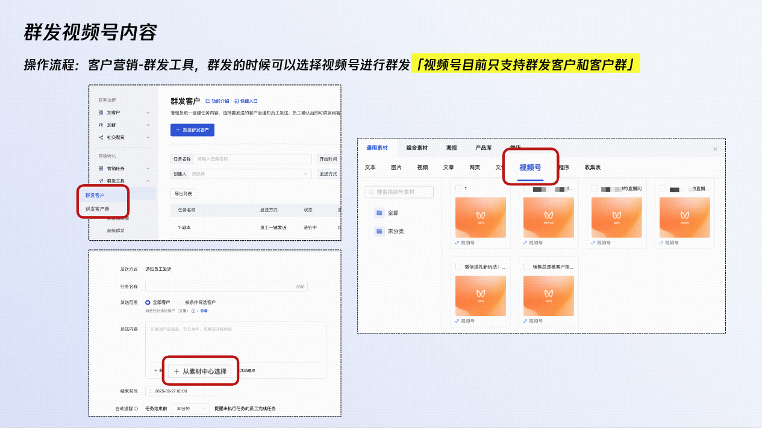Open 群发客户群 in the sidebar
762x428 pixels.
point(97,209)
